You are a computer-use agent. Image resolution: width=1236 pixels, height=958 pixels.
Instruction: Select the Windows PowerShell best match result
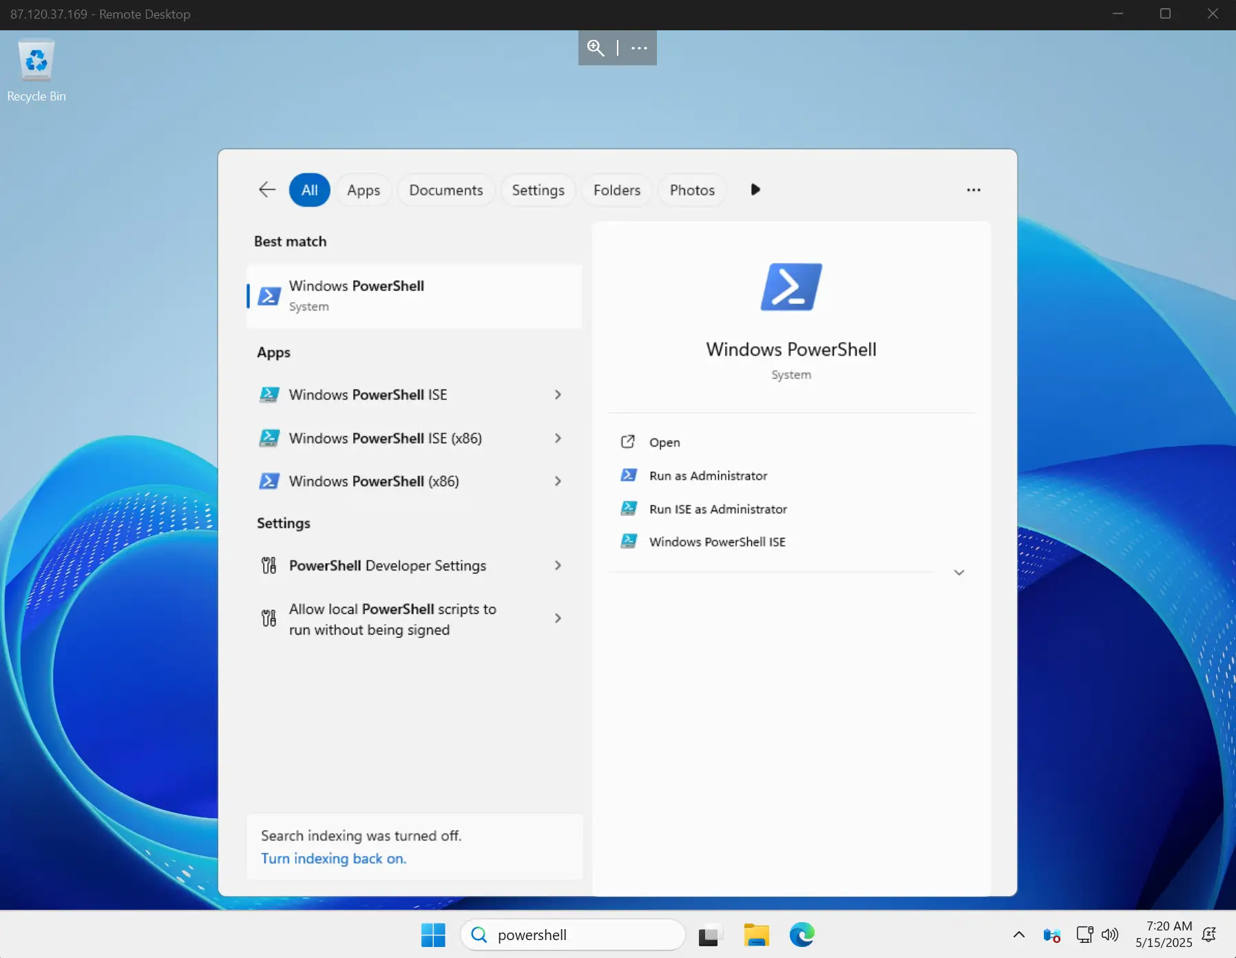coord(415,296)
